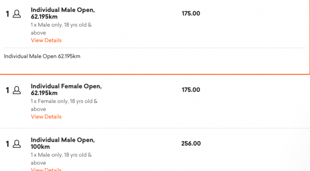This screenshot has height=171, width=310.
Task: Click quantity 1 beside Male Open 62.195km
Action: 8,14
